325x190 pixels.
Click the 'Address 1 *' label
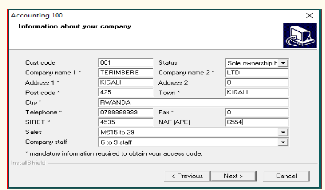[42, 83]
